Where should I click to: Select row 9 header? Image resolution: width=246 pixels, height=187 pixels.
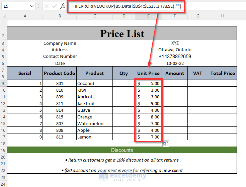pyautogui.click(x=3, y=83)
